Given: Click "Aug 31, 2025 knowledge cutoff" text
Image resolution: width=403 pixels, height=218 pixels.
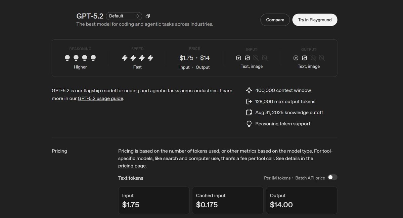Looking at the screenshot, I should pos(289,113).
